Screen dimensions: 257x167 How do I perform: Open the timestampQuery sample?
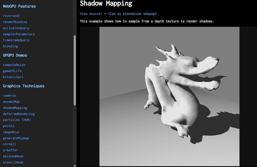(16, 40)
